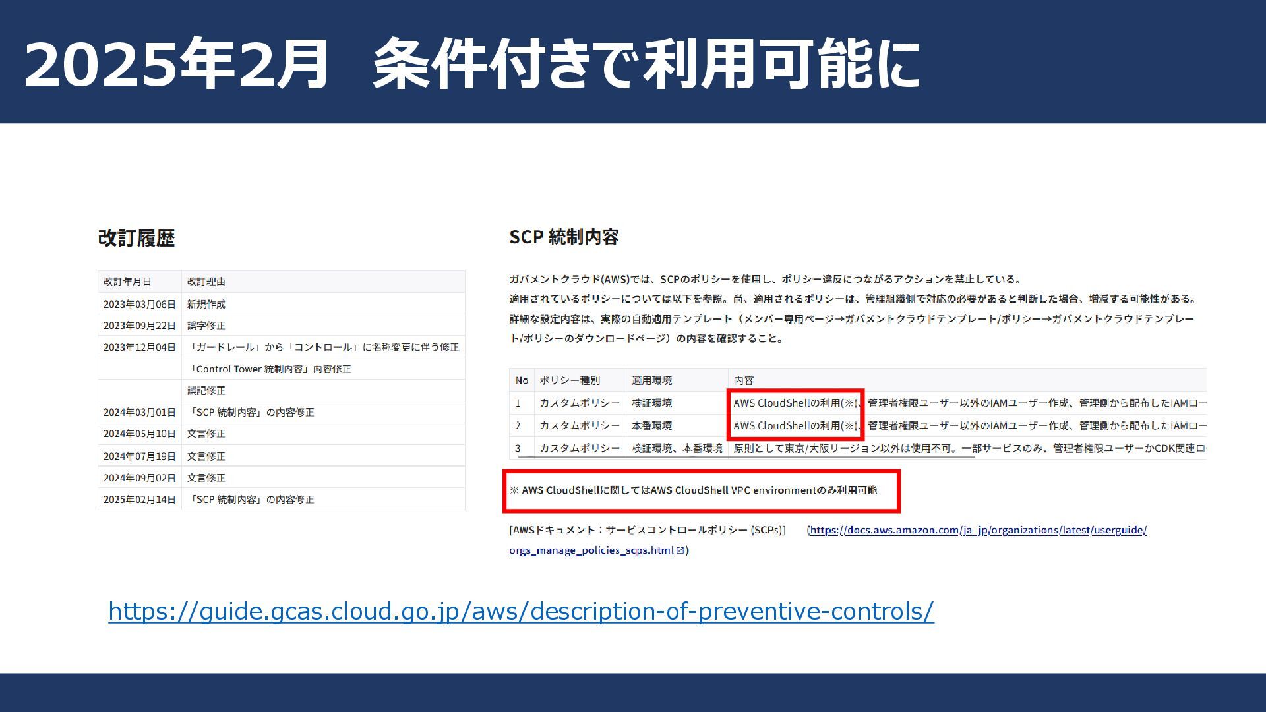Click the 原則として東京/大阪リージョン content cell
The image size is (1266, 712).
[967, 448]
